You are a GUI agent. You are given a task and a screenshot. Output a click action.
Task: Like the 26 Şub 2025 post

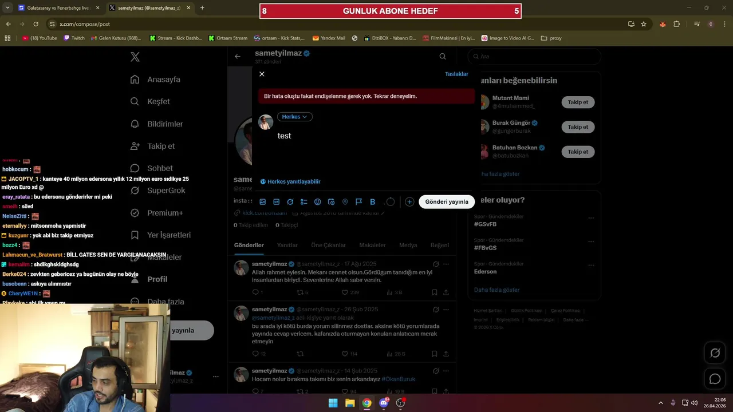(x=345, y=354)
